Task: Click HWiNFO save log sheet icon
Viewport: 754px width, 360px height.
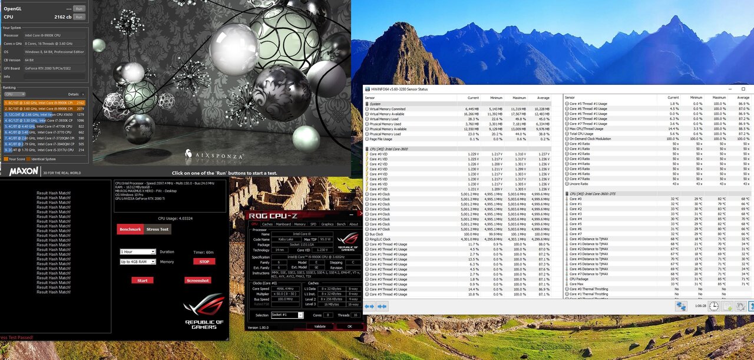Action: tap(728, 306)
